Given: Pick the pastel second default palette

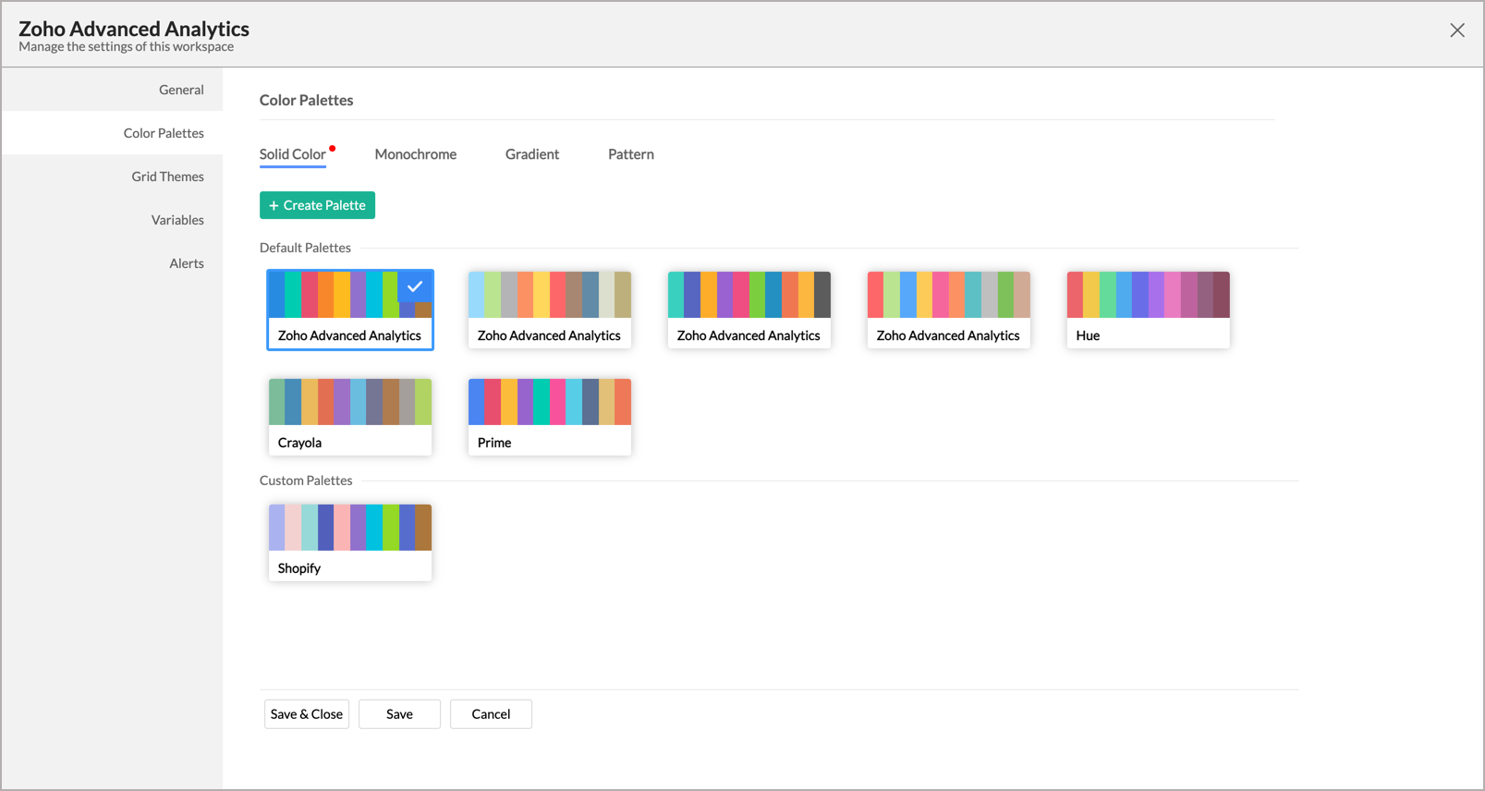Looking at the screenshot, I should click(549, 310).
